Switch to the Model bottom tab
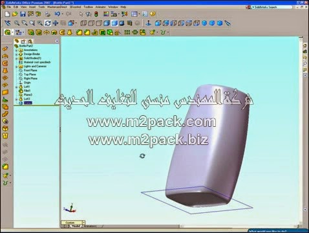309x233 pixels. coord(76,226)
